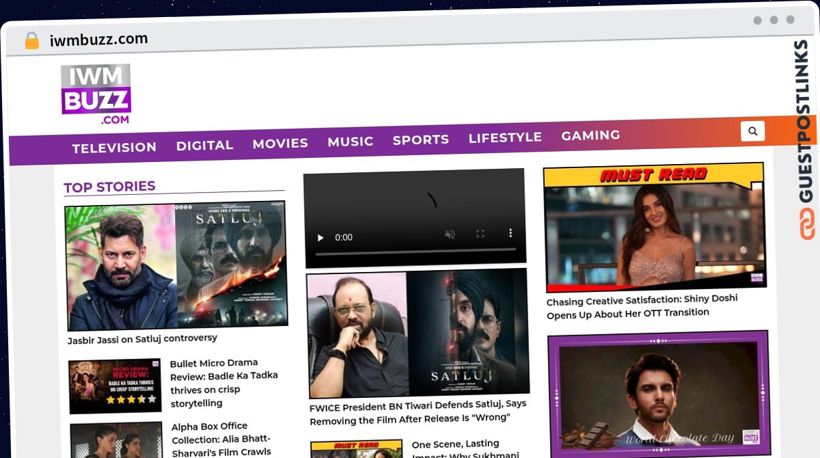820x458 pixels.
Task: Open the Television menu
Action: pyautogui.click(x=114, y=147)
